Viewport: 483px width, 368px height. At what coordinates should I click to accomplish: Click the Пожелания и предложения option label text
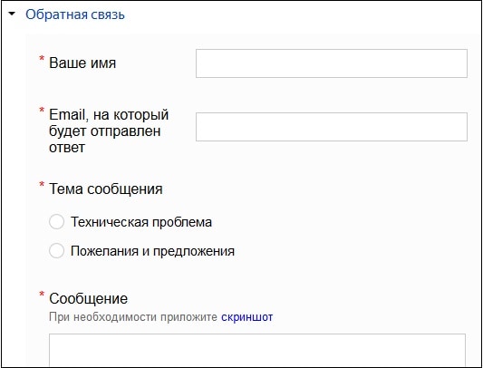(153, 251)
